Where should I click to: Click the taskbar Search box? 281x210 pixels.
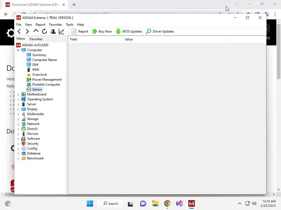(x=111, y=203)
